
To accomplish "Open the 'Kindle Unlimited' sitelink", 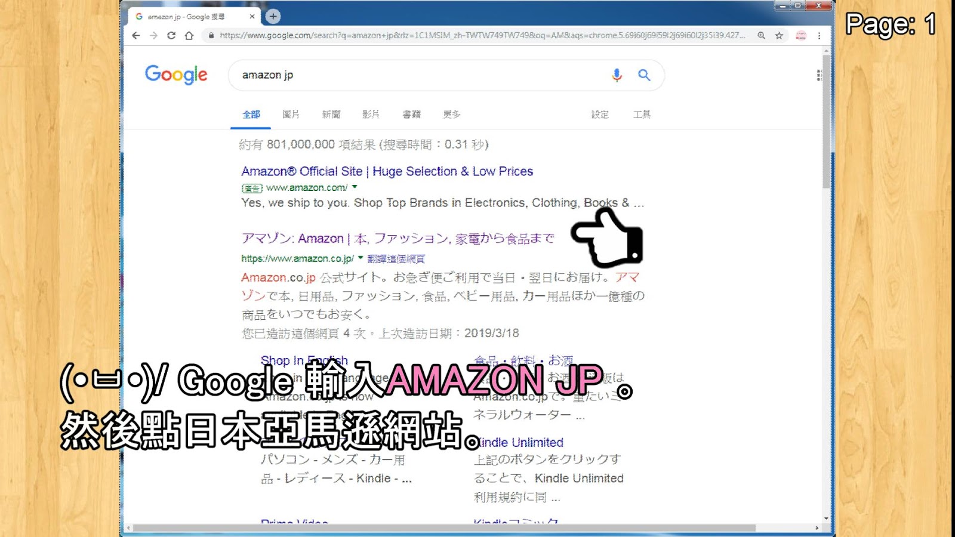I will (519, 443).
